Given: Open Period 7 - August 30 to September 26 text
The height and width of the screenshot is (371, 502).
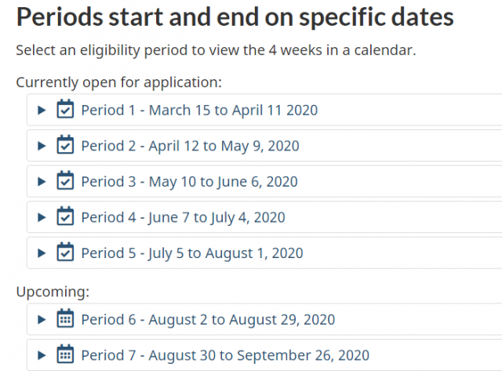Looking at the screenshot, I should (225, 355).
